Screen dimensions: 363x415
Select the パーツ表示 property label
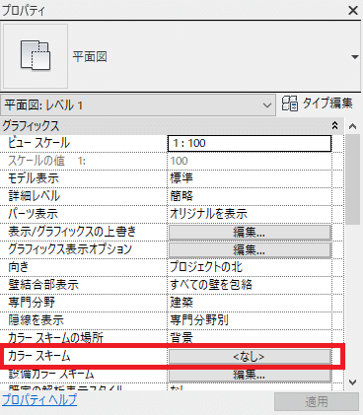click(x=33, y=214)
